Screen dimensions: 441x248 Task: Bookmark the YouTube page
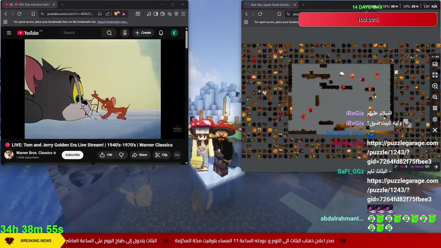33,14
